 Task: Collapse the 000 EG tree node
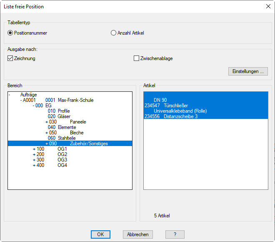click(34, 106)
